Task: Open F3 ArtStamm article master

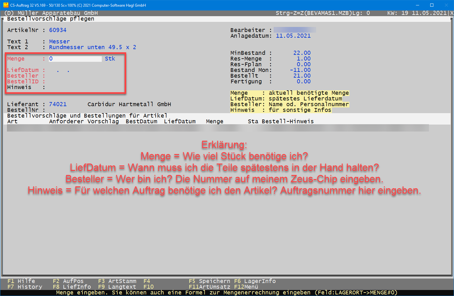Action: click(x=117, y=281)
